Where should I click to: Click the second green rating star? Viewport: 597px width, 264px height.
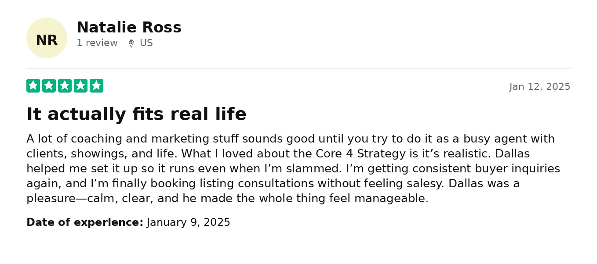[49, 86]
